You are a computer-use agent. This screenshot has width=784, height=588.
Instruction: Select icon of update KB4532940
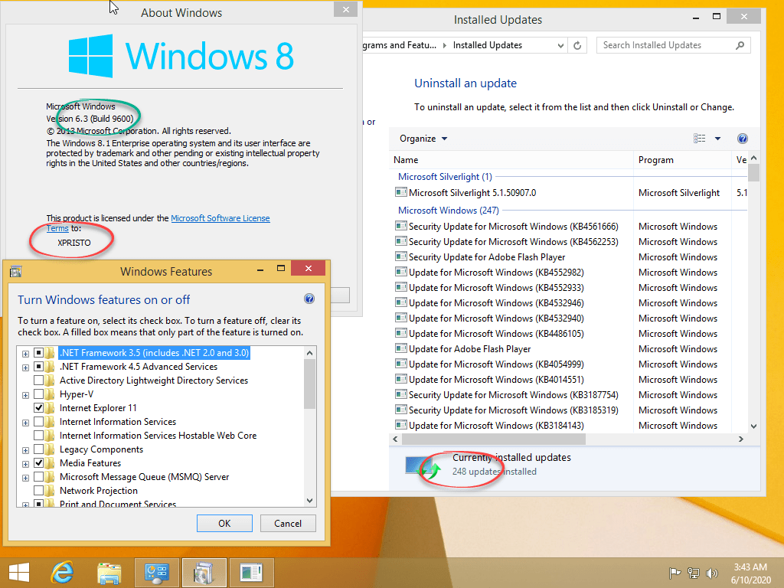(400, 318)
